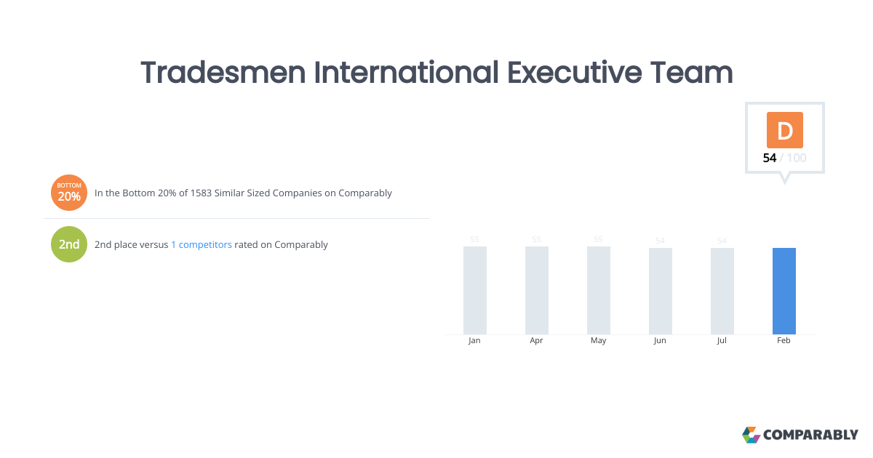Click the Comparably brand name text
The image size is (873, 458).
(811, 435)
